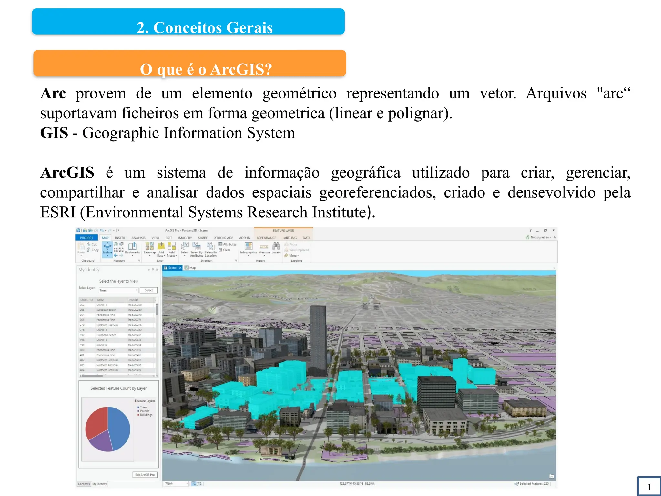Toggle auto-hide pin on My Identify pane

[153, 270]
